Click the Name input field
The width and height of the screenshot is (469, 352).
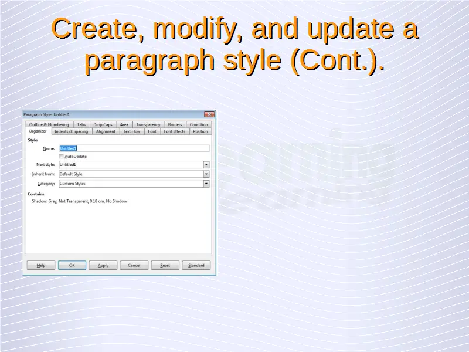134,148
